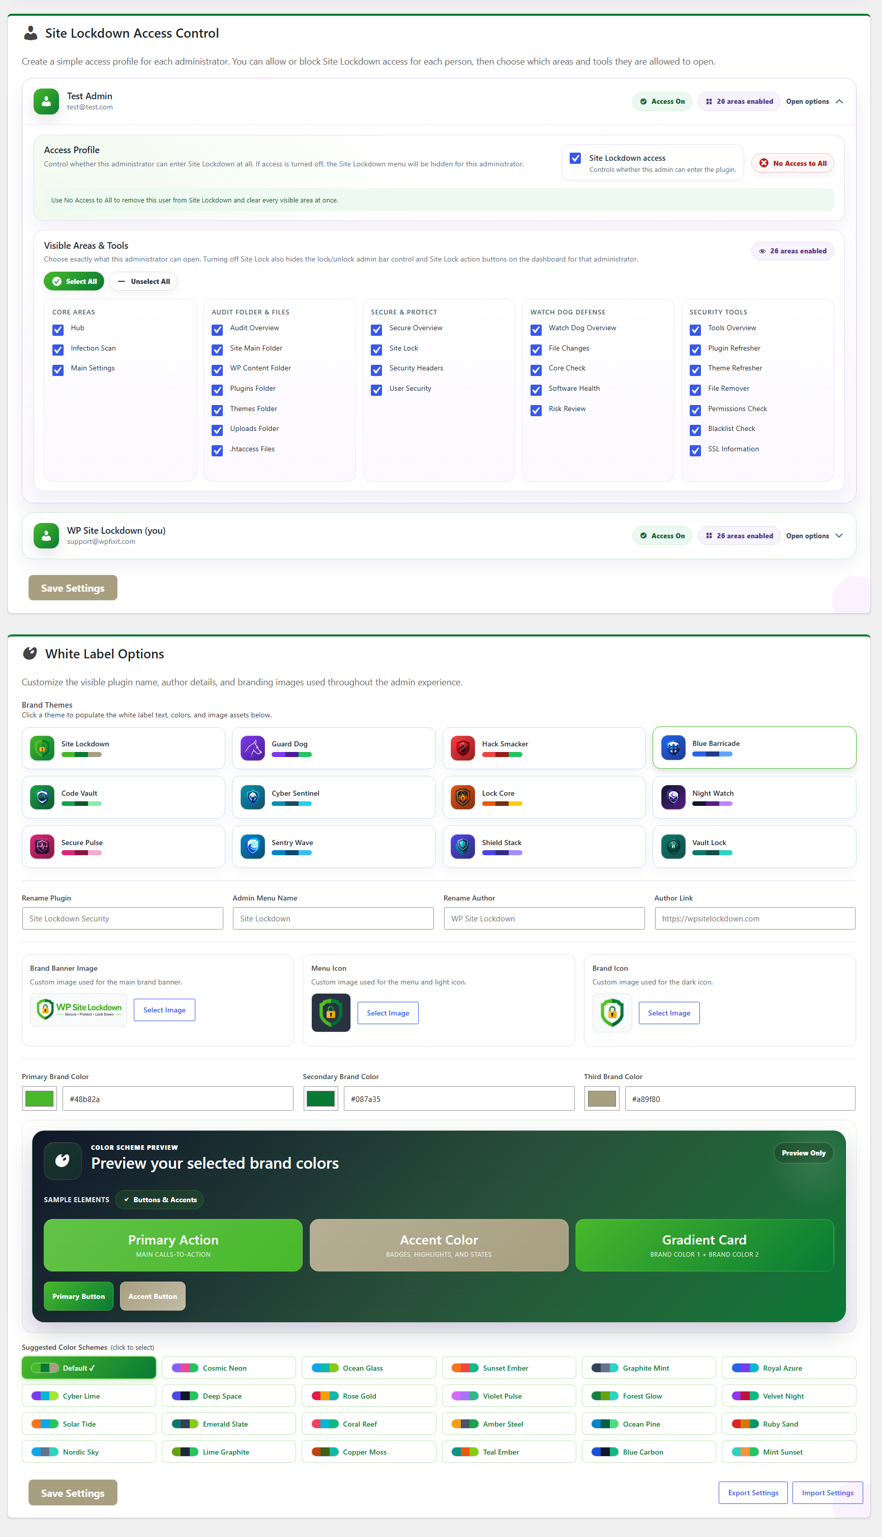The image size is (882, 1537).
Task: Select the Blue Barricade theme icon
Action: click(673, 747)
